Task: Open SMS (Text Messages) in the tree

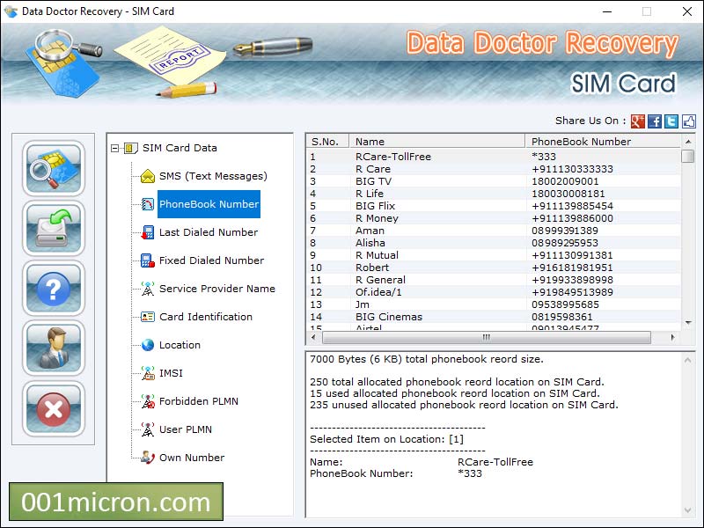Action: [194, 176]
